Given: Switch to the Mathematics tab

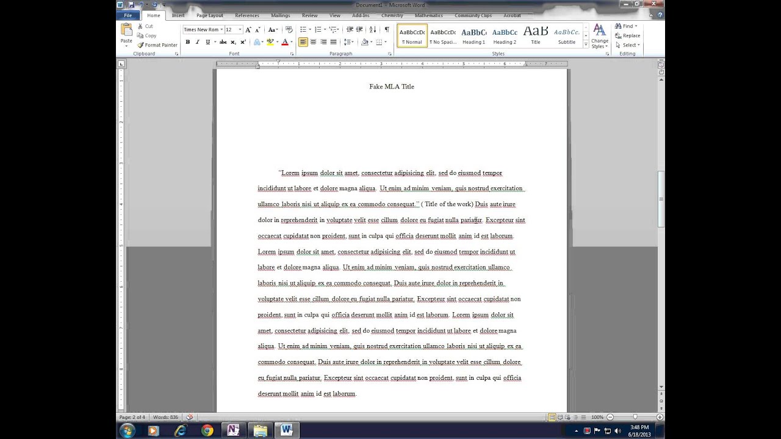Looking at the screenshot, I should click(x=428, y=15).
